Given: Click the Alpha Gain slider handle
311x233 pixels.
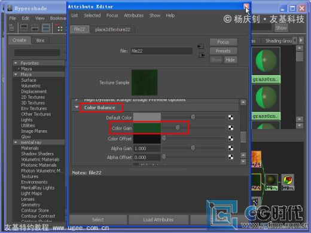Looking at the screenshot, I should (x=193, y=148).
